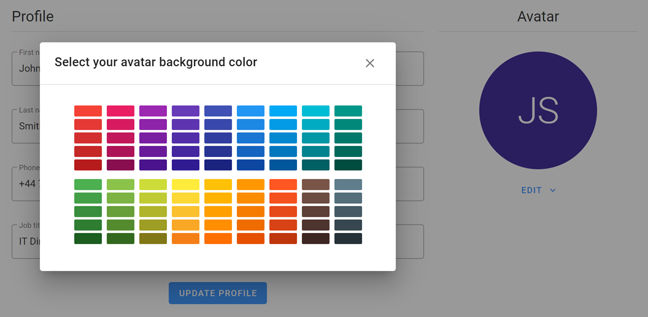
Task: Click the JS avatar circle
Action: tap(538, 110)
